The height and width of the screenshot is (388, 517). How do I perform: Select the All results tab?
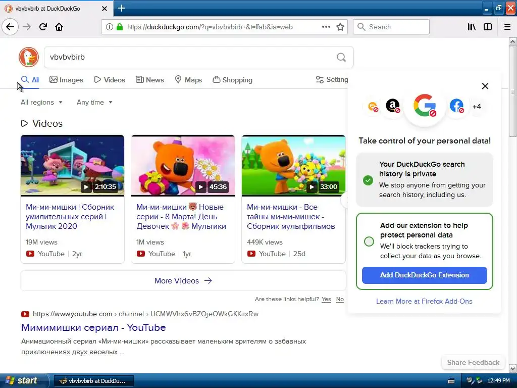tap(30, 80)
